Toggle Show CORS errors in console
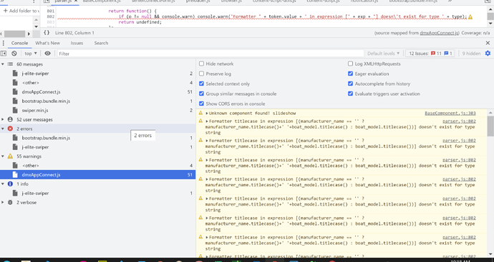494x262 pixels. (x=201, y=104)
